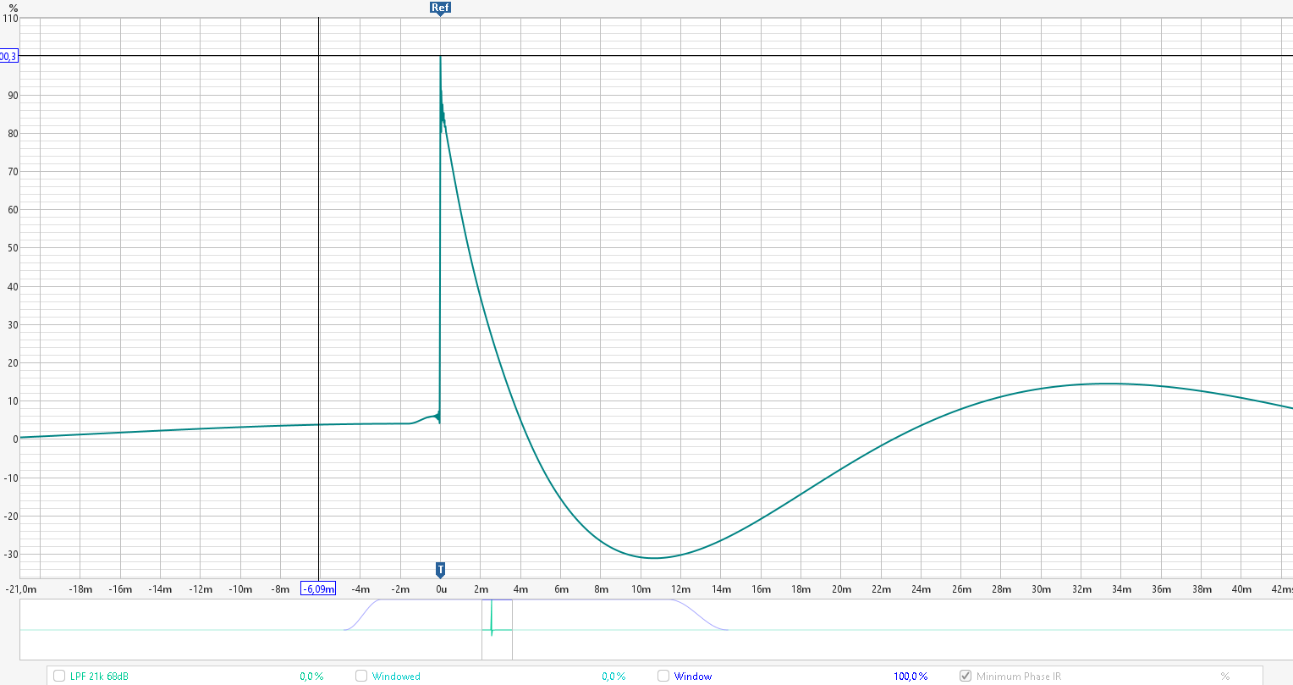1293x685 pixels.
Task: Click the % label right of Minimum Phase IR
Action: [1224, 677]
